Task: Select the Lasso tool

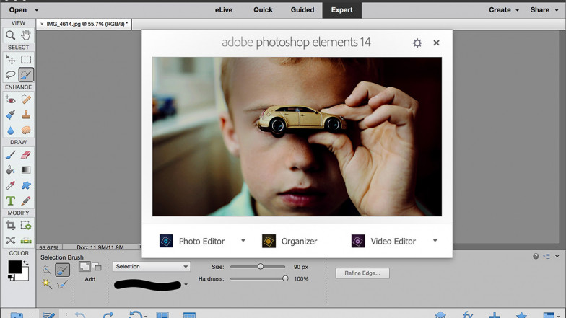Action: click(x=10, y=75)
